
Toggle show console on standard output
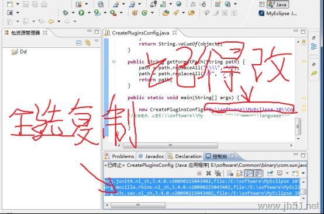click(x=249, y=173)
